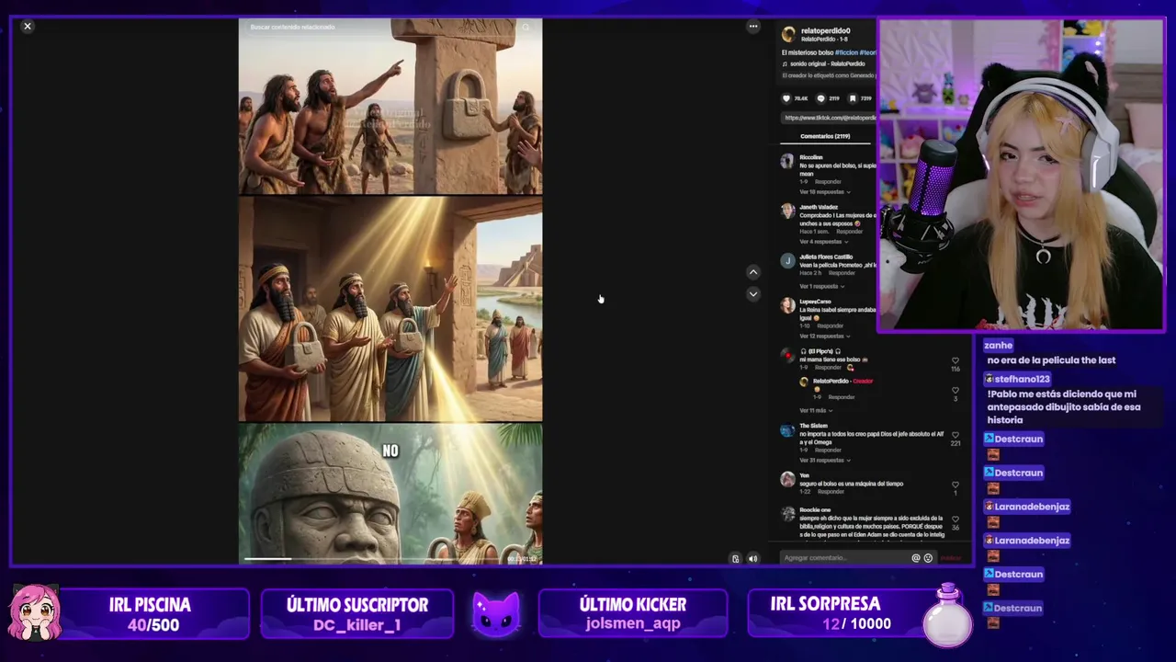Go to the previous video
Image resolution: width=1176 pixels, height=662 pixels.
753,272
